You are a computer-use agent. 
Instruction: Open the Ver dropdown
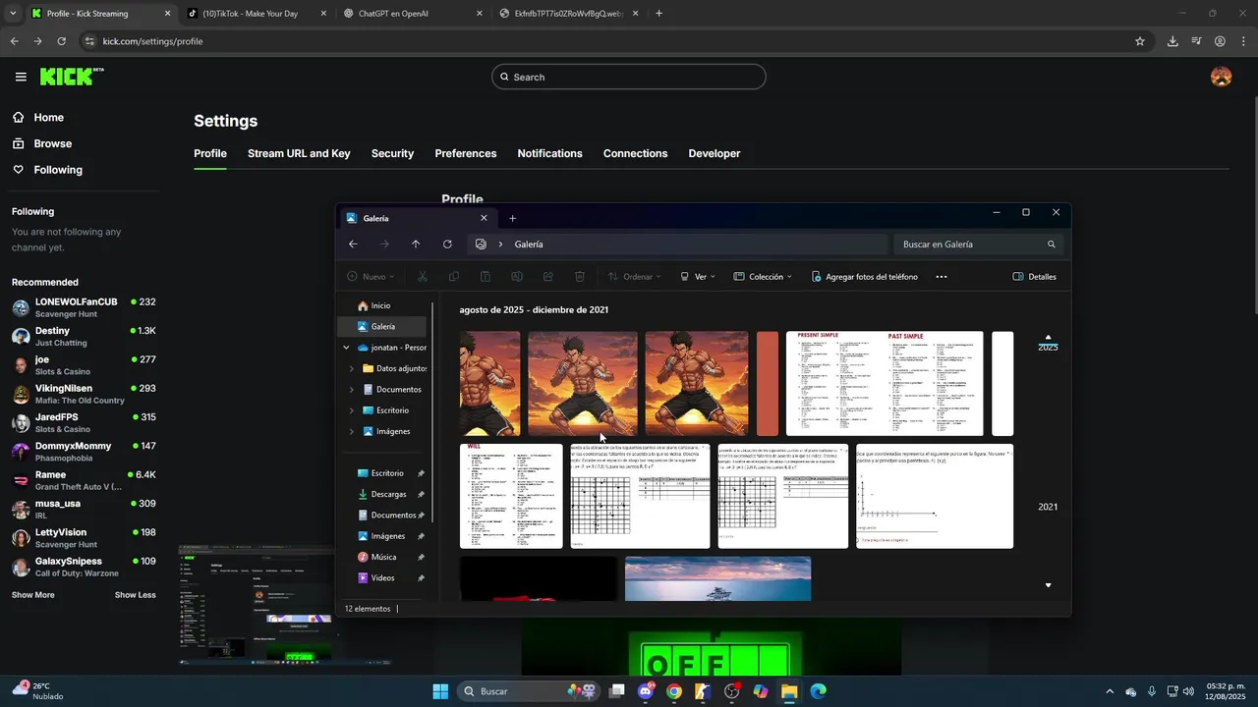(x=698, y=277)
